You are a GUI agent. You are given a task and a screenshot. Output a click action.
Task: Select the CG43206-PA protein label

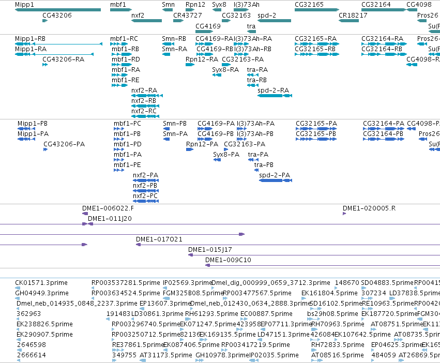[64, 144]
